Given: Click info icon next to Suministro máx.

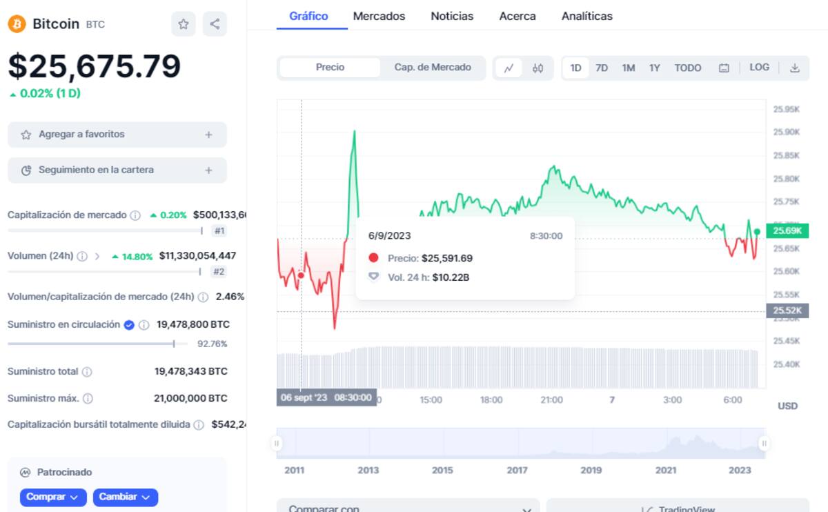Looking at the screenshot, I should click(88, 399).
